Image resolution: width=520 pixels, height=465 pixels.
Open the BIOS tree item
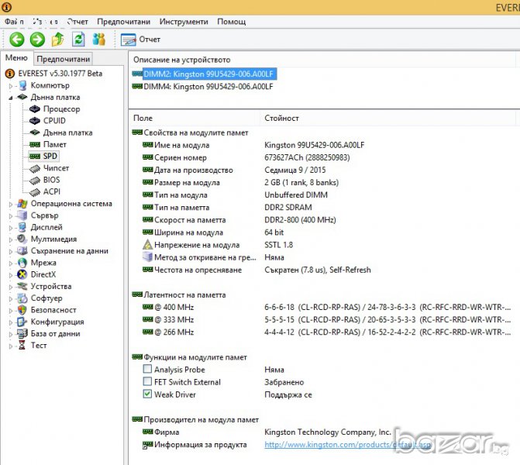point(51,180)
